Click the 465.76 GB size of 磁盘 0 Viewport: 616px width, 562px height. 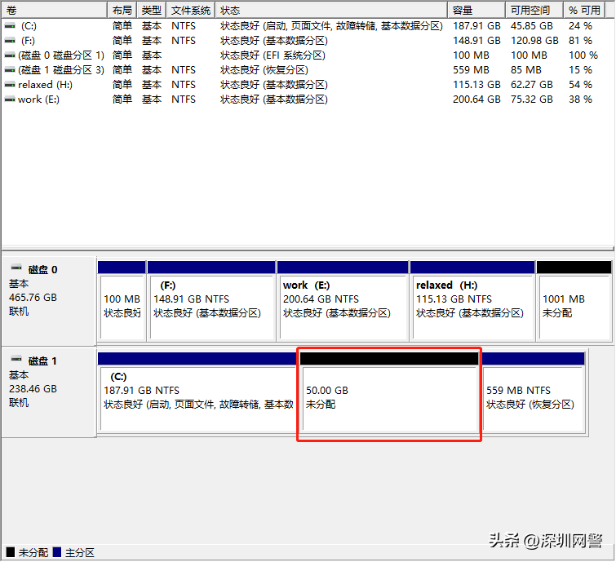tap(33, 298)
